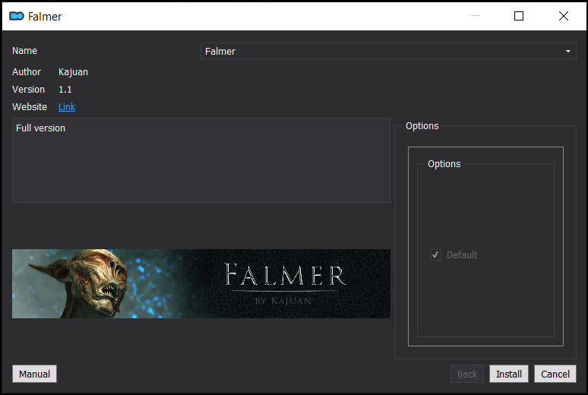Image resolution: width=588 pixels, height=395 pixels.
Task: Click the author name Kajuan
Action: coord(73,72)
